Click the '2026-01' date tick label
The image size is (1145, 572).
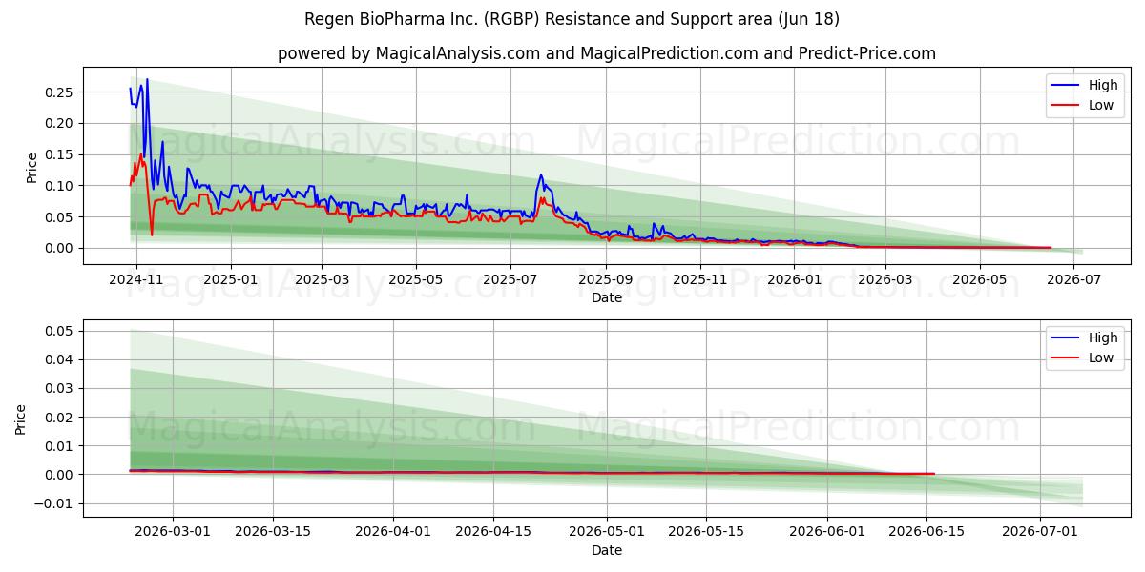(x=795, y=279)
